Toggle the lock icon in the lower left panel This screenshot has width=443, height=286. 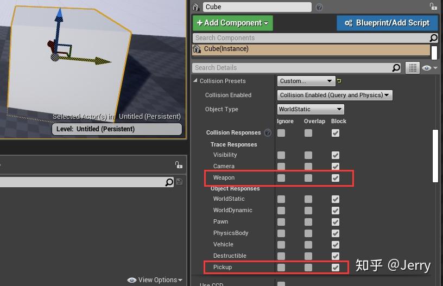[179, 164]
